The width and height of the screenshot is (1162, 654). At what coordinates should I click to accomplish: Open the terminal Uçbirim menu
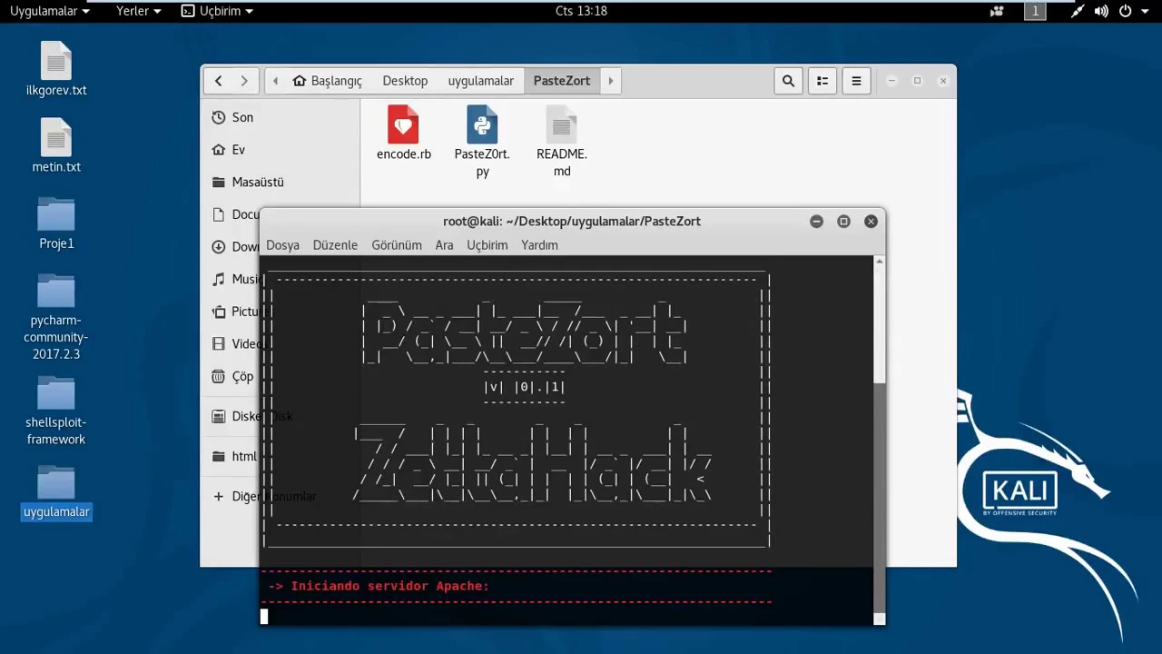click(x=487, y=245)
